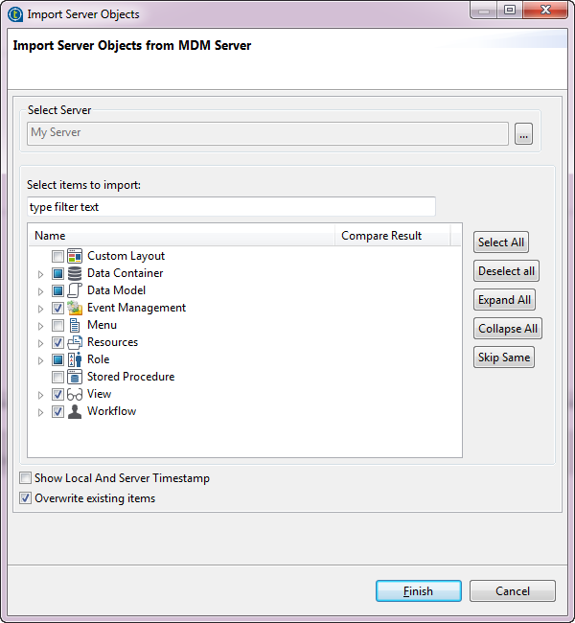575x623 pixels.
Task: Maximize the Import Server Objects window
Action: [510, 10]
